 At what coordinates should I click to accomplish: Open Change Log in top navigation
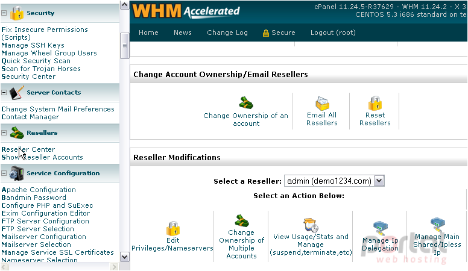[x=227, y=33]
